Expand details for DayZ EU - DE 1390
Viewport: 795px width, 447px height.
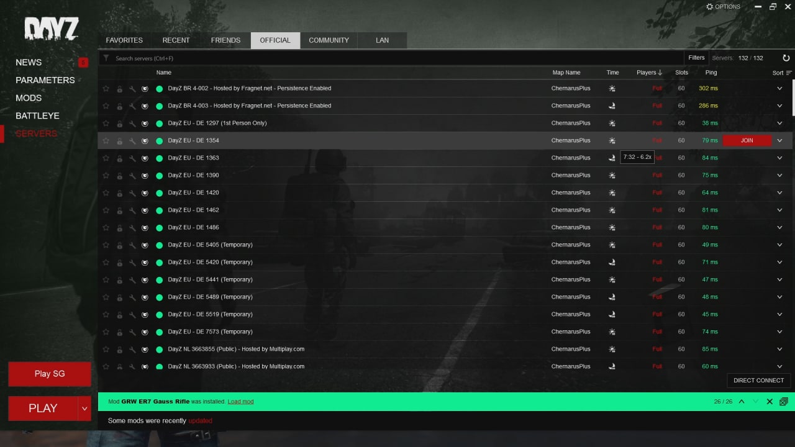click(x=779, y=175)
